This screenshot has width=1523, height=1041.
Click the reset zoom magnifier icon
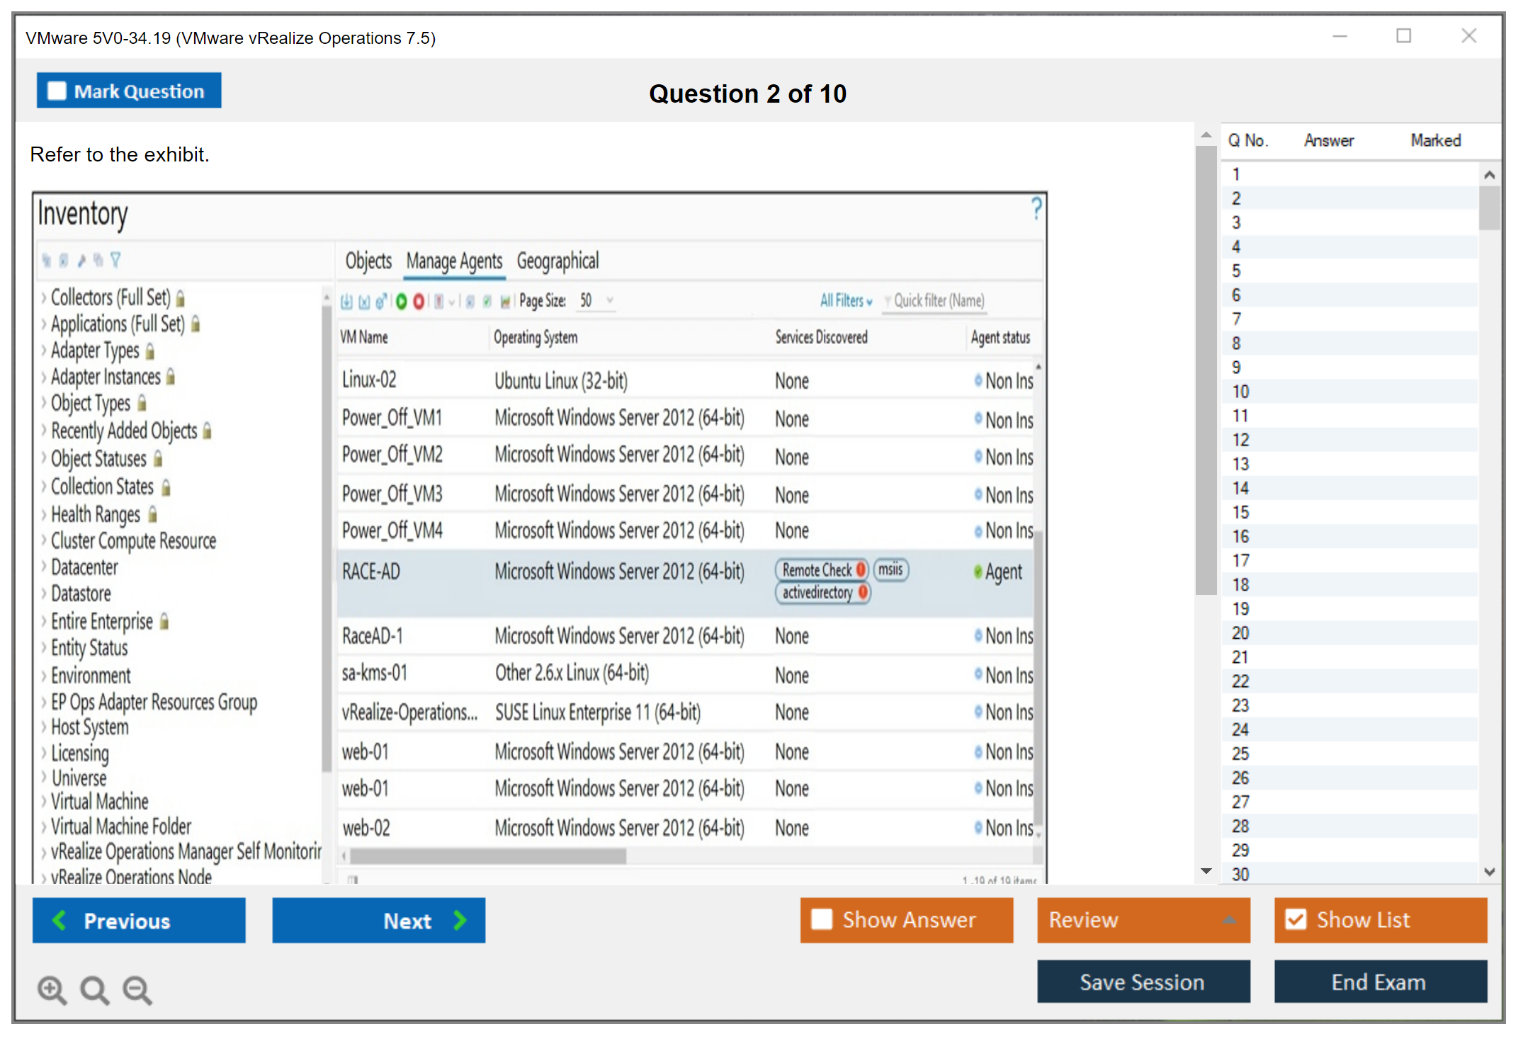94,989
